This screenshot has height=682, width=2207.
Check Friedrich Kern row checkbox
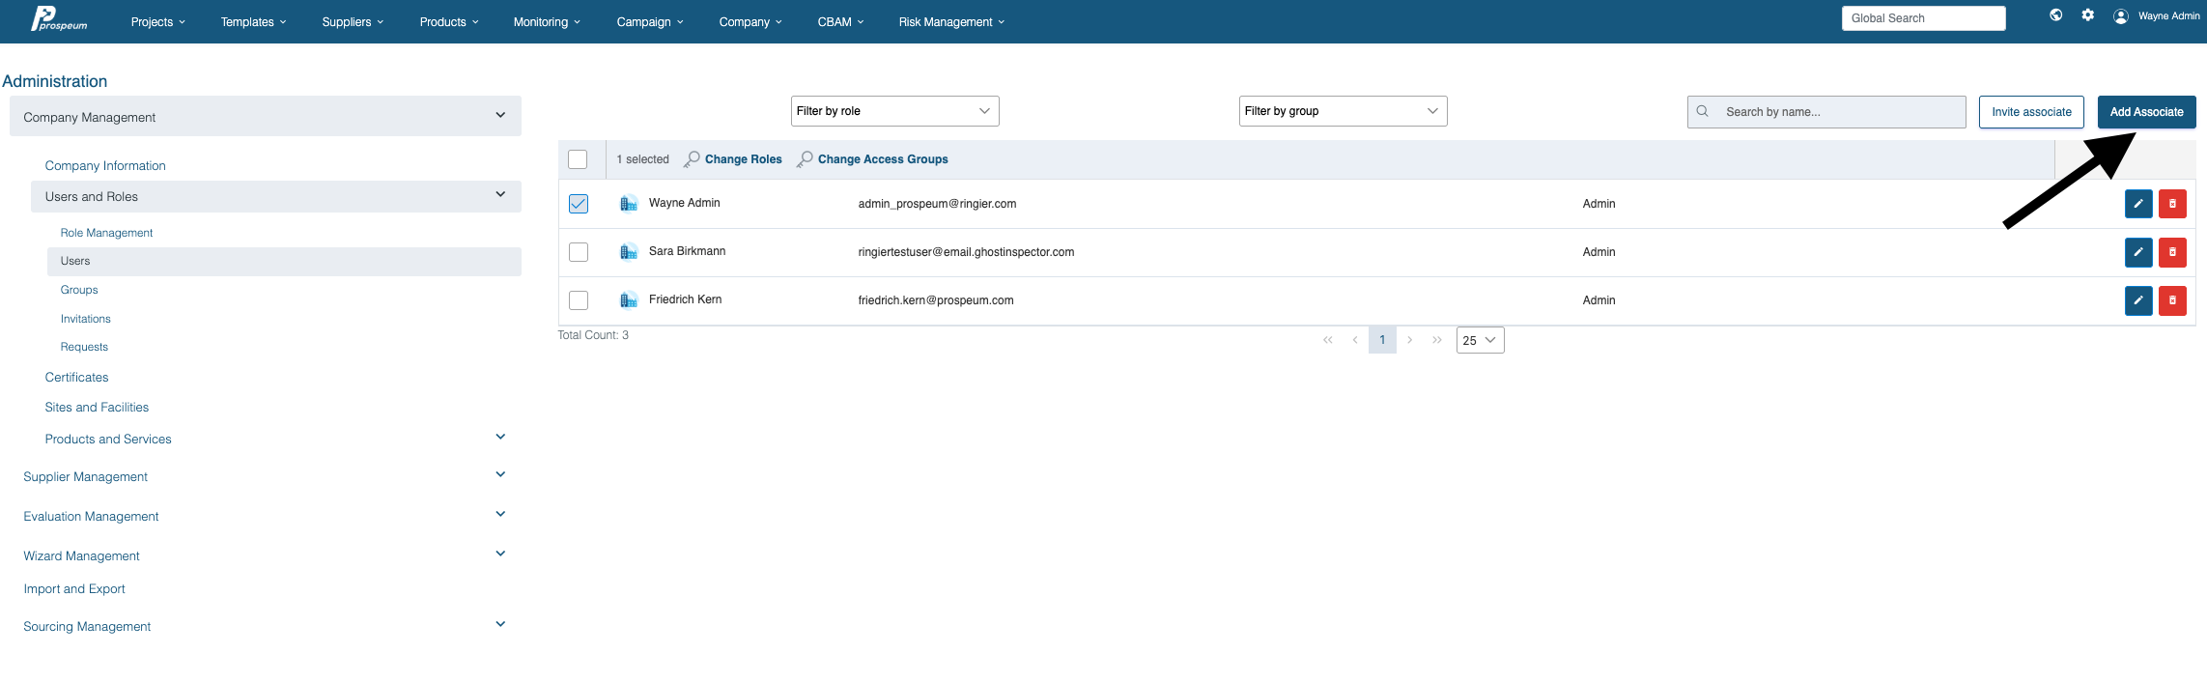coord(579,300)
